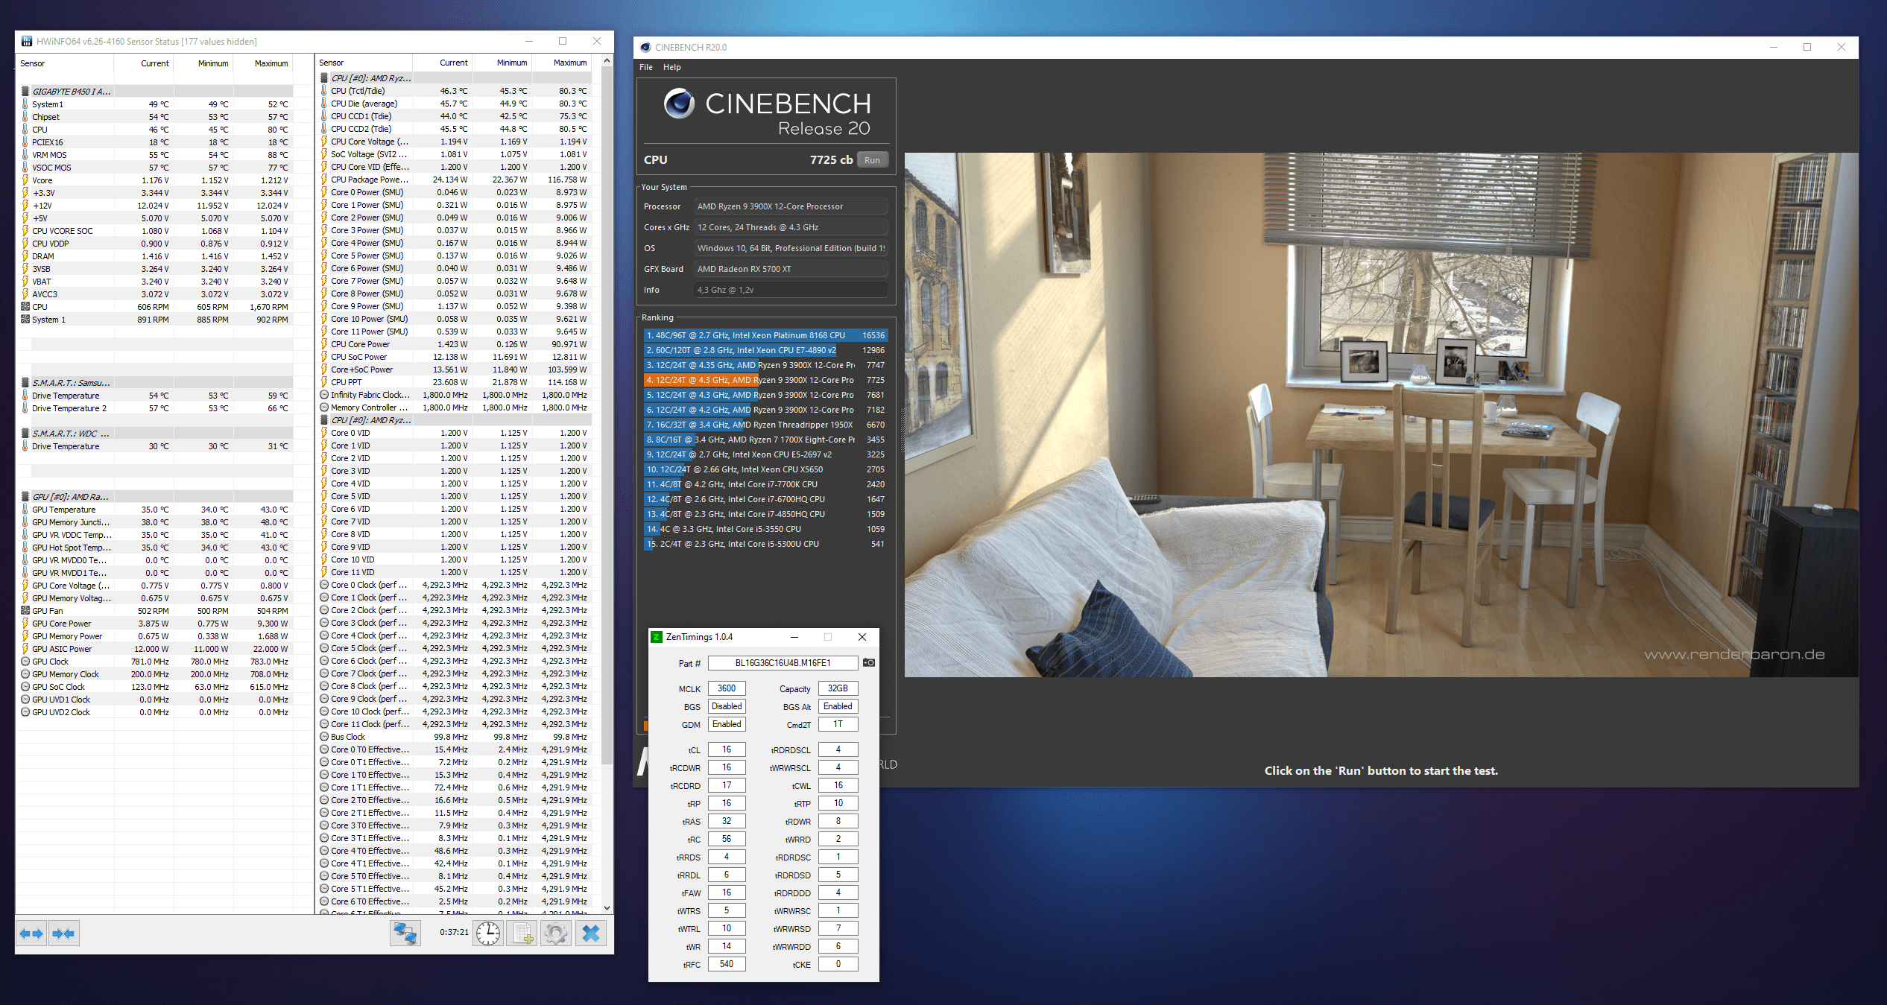This screenshot has height=1005, width=1887.
Task: Click the HWiNFO64 title bar app icon
Action: (x=27, y=41)
